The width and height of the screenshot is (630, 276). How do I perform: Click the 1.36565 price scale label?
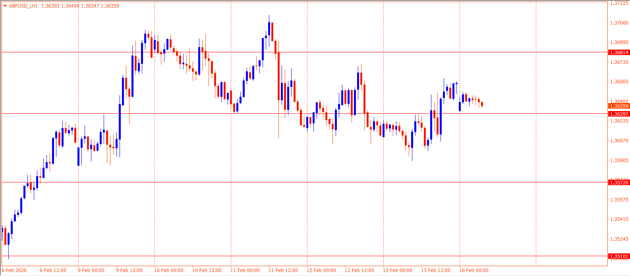[619, 82]
